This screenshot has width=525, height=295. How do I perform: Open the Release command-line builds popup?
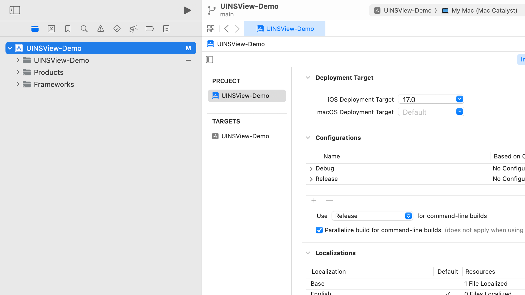click(x=372, y=216)
